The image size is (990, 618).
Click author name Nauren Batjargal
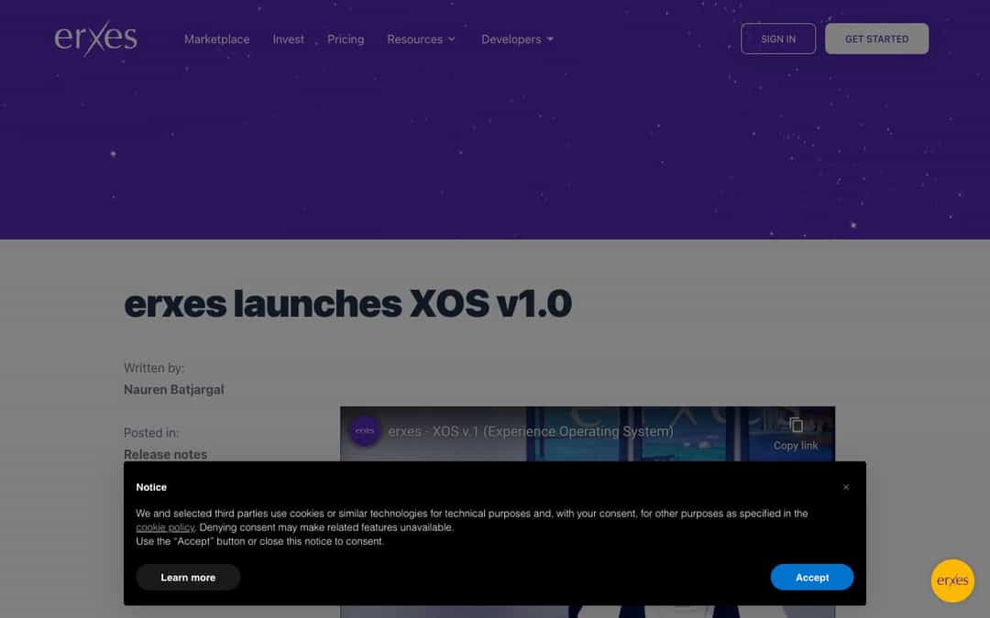tap(173, 389)
